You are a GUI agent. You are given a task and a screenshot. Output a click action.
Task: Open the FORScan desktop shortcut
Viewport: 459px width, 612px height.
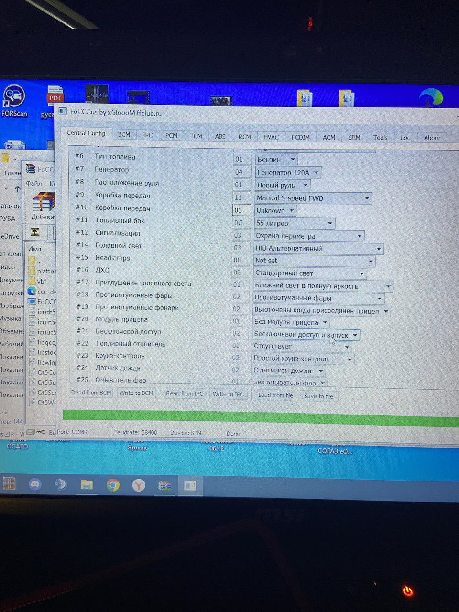[14, 100]
